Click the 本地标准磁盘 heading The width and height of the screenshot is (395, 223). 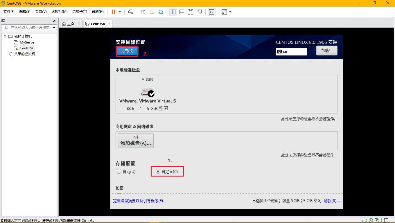[x=128, y=70]
